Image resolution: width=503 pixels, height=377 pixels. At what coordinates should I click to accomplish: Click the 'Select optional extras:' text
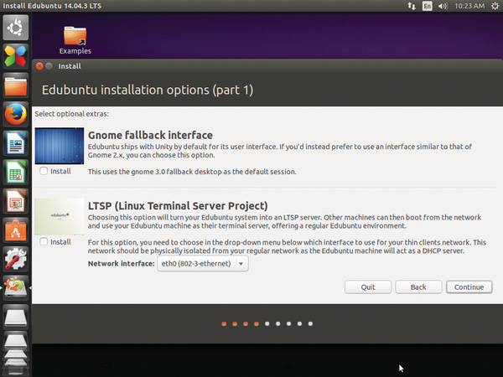point(72,114)
